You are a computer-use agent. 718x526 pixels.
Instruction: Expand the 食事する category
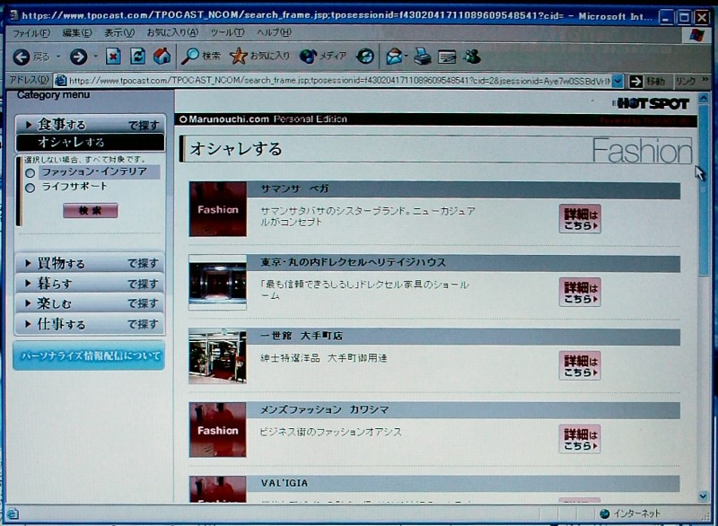point(91,124)
